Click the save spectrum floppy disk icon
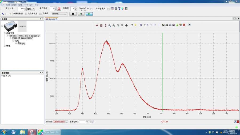The height and width of the screenshot is (135, 240). (163, 25)
